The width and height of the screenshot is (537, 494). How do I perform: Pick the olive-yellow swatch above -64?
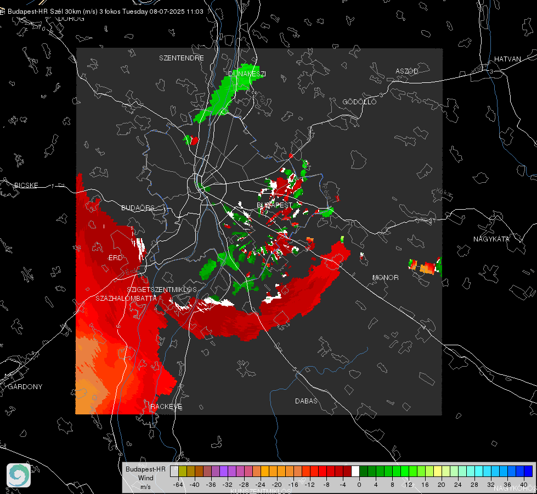183,471
